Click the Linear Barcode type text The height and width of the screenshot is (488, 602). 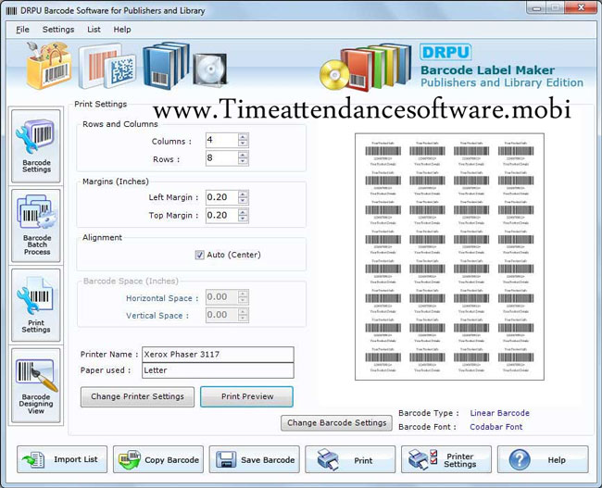pos(499,413)
